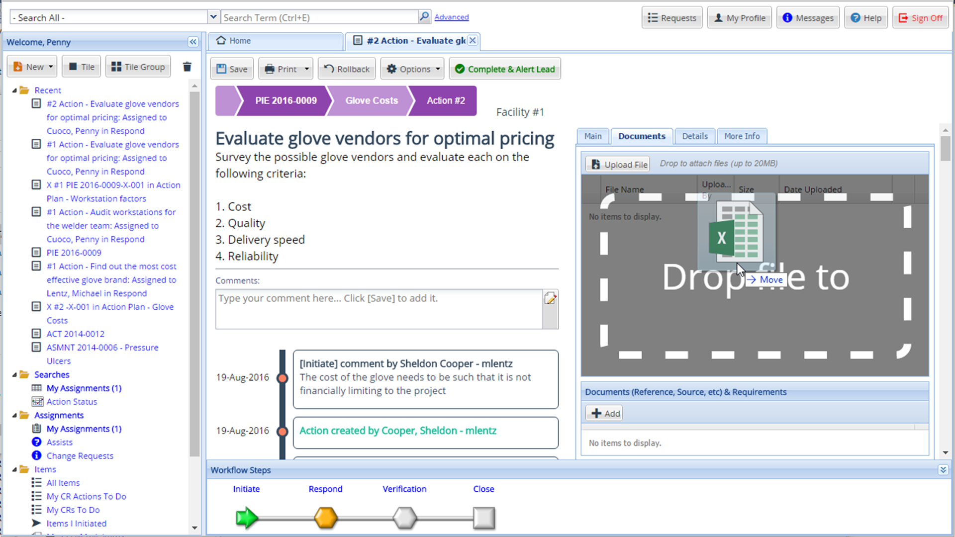The height and width of the screenshot is (537, 955).
Task: Click in the comments text field
Action: [379, 309]
